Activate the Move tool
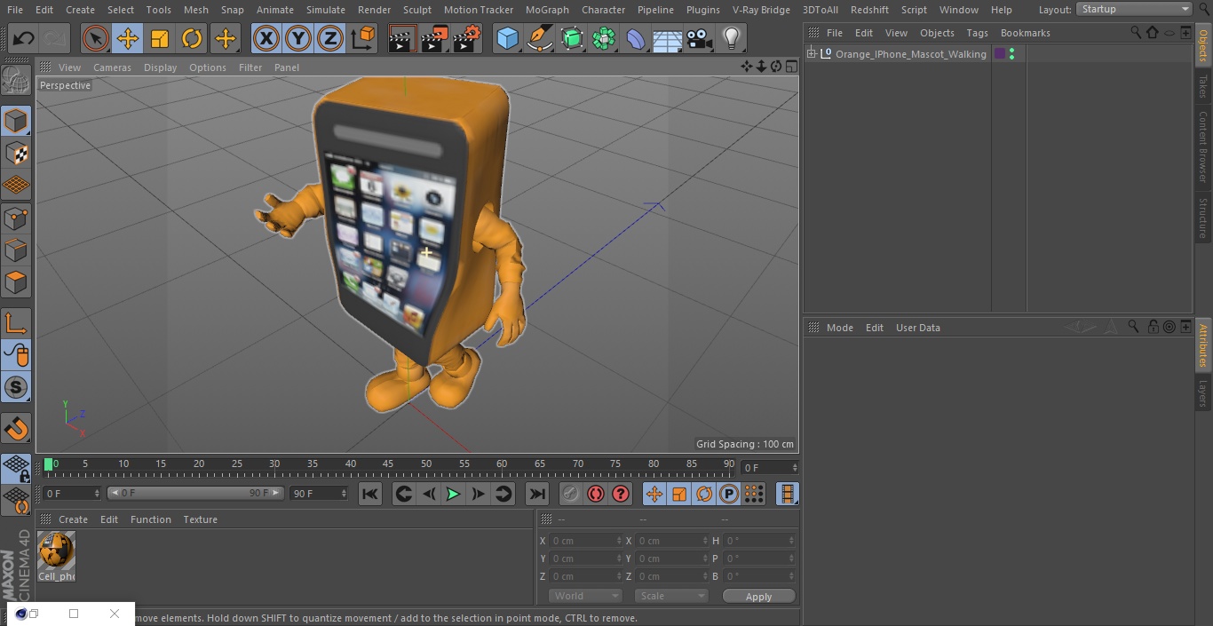 tap(128, 38)
